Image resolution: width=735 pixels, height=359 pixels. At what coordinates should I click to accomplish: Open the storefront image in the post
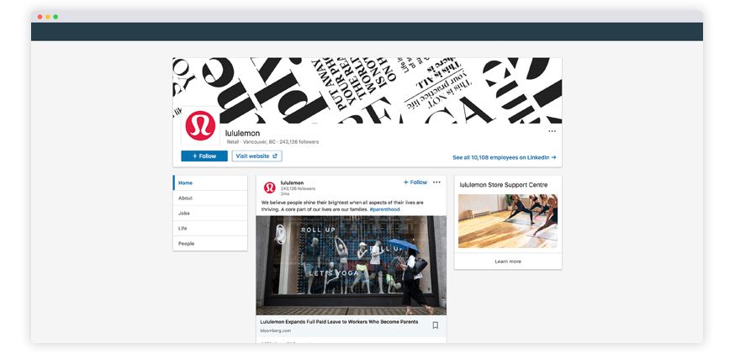(351, 265)
